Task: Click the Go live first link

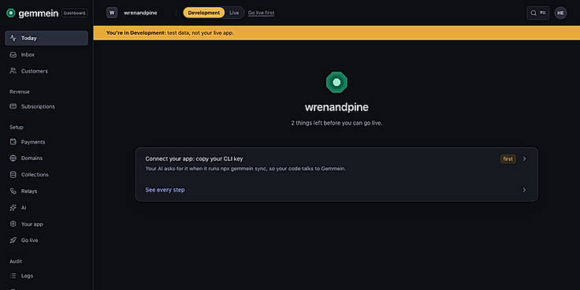Action: click(x=261, y=13)
